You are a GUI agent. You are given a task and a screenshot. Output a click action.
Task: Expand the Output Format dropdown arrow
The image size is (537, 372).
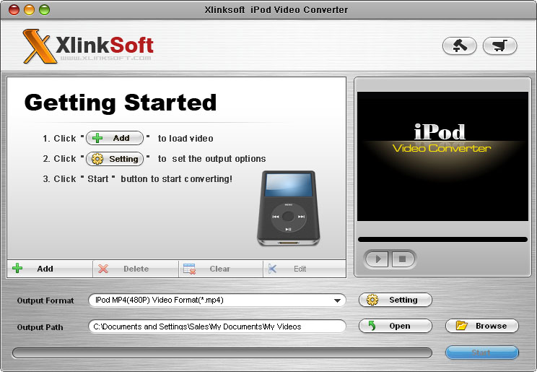(x=337, y=300)
